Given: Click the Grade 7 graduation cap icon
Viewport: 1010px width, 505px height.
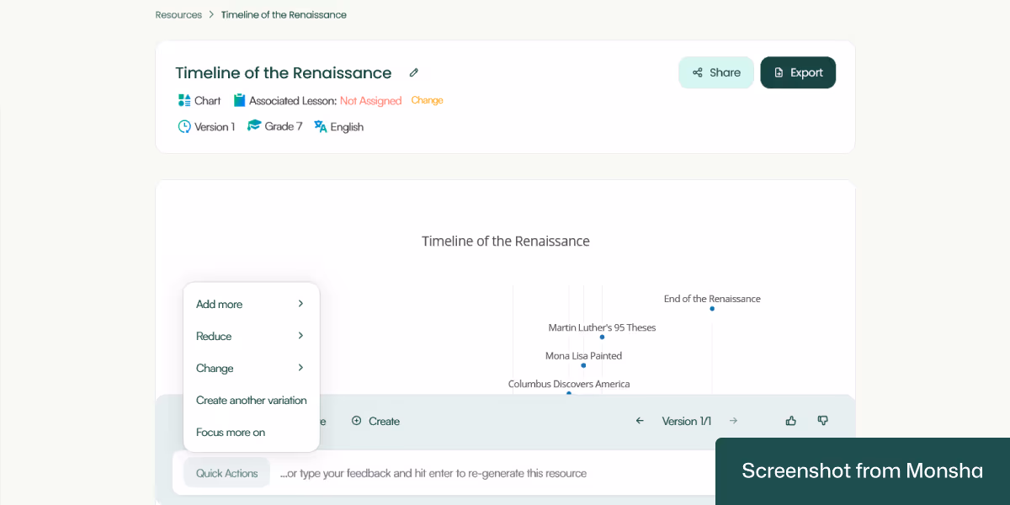Looking at the screenshot, I should point(254,126).
